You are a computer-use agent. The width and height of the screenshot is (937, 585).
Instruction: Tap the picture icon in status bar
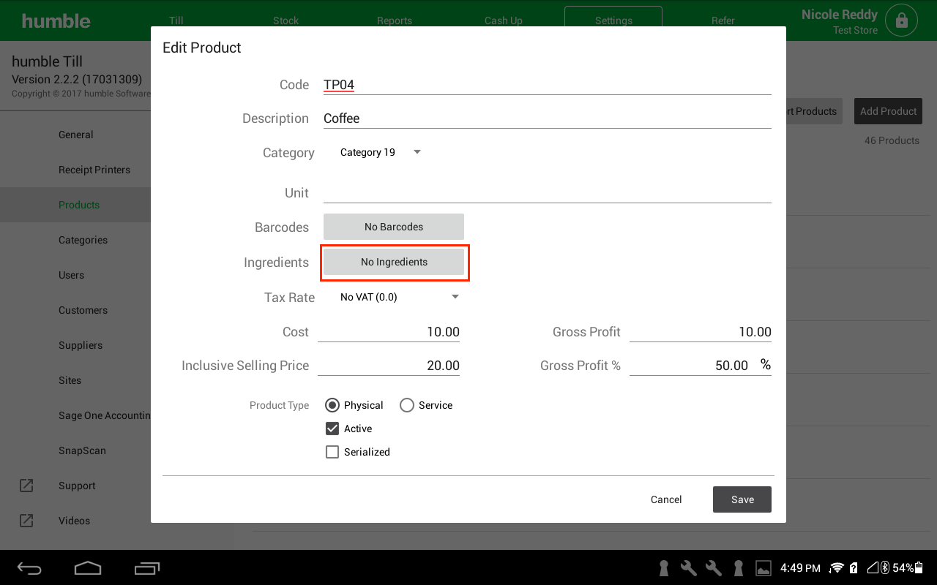coord(764,567)
